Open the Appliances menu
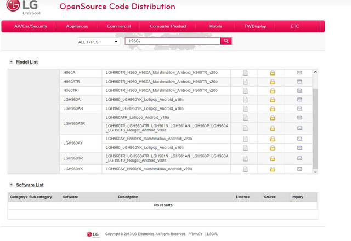The width and height of the screenshot is (351, 241). click(77, 26)
